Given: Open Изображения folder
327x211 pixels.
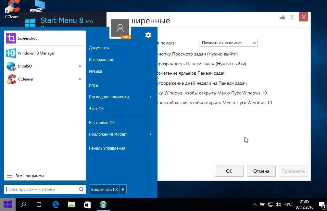Looking at the screenshot, I should click(x=102, y=60).
